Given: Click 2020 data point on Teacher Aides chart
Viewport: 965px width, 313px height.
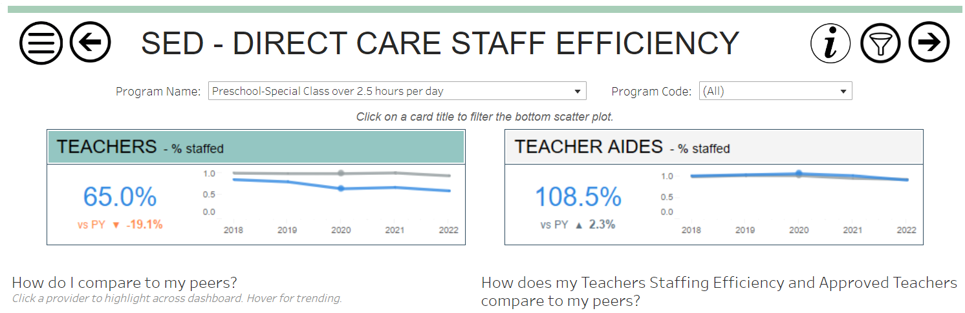Looking at the screenshot, I should 799,174.
